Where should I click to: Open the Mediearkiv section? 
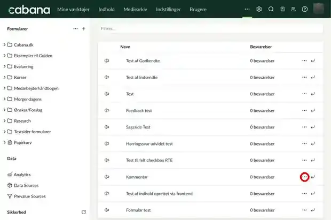(x=135, y=9)
